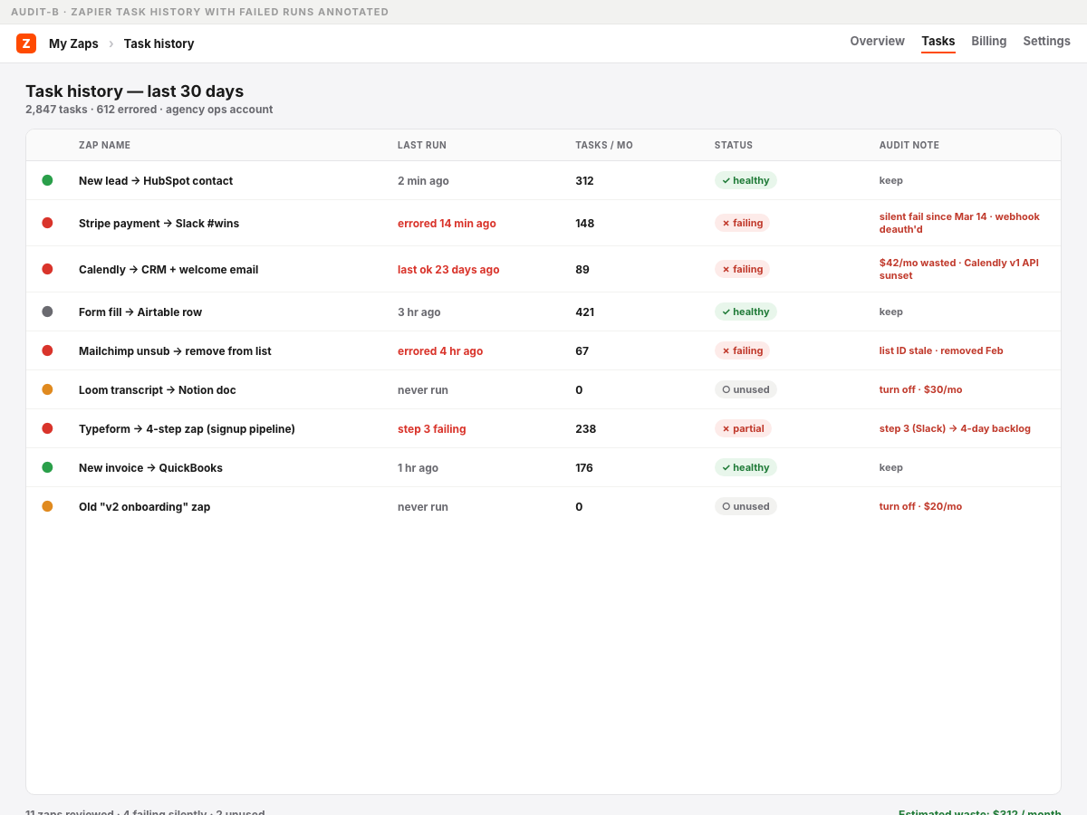Open "Loom transcript → Notion doc" zap

point(158,389)
